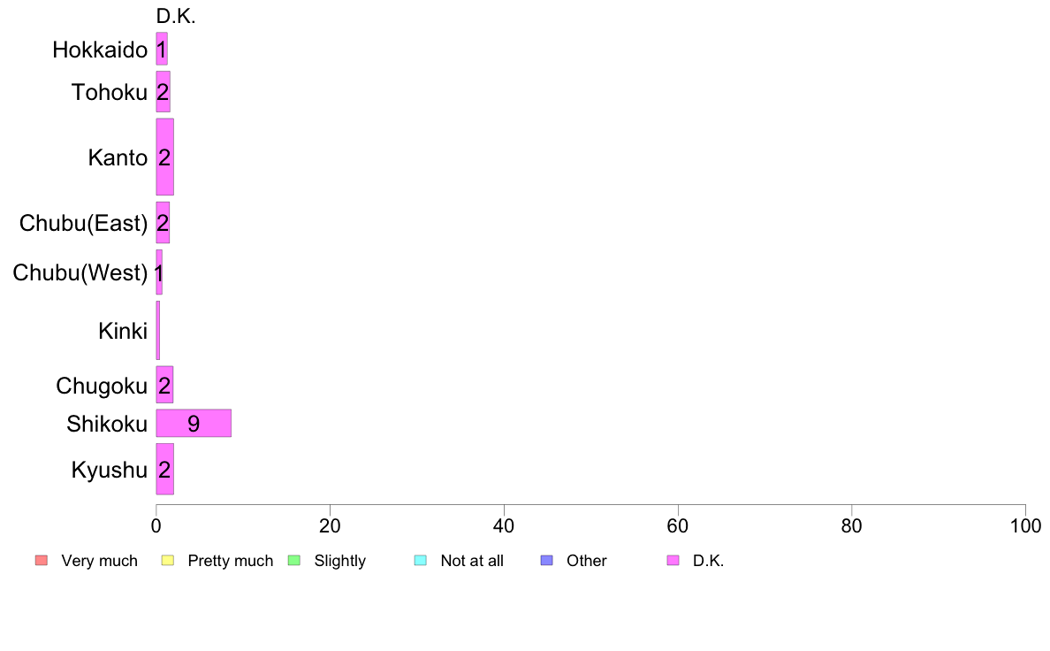Select the Shikoku bar labeled 9
Image resolution: width=1050 pixels, height=651 pixels.
pos(194,423)
